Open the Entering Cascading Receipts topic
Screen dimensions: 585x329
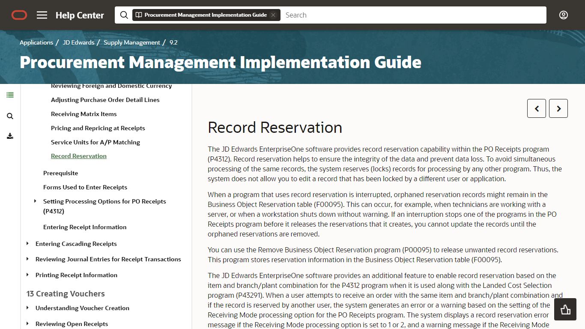(x=76, y=244)
